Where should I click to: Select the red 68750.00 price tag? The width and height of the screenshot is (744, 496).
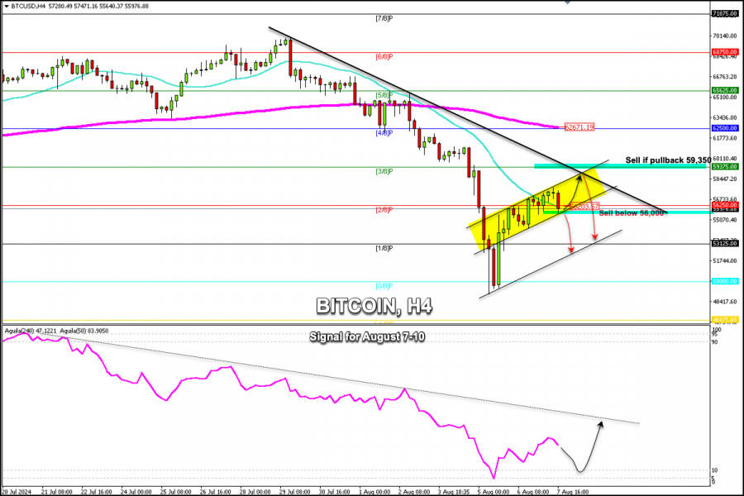724,52
